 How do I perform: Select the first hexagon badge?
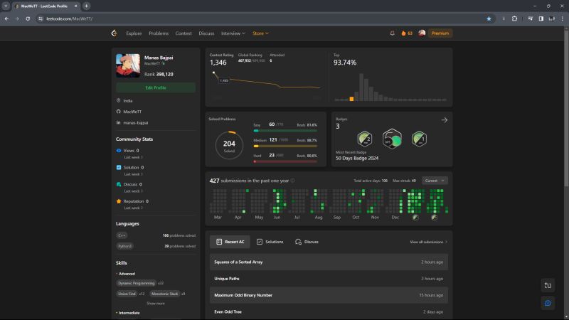(x=365, y=139)
